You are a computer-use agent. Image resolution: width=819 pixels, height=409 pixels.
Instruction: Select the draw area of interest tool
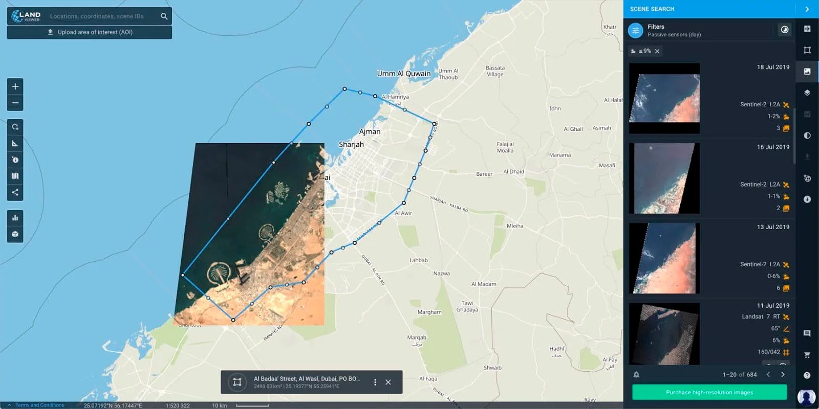pos(15,127)
